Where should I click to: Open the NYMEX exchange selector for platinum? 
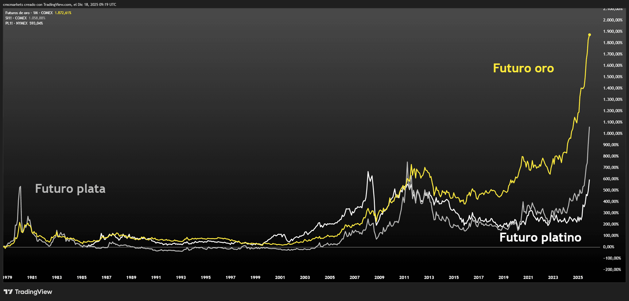(x=21, y=24)
